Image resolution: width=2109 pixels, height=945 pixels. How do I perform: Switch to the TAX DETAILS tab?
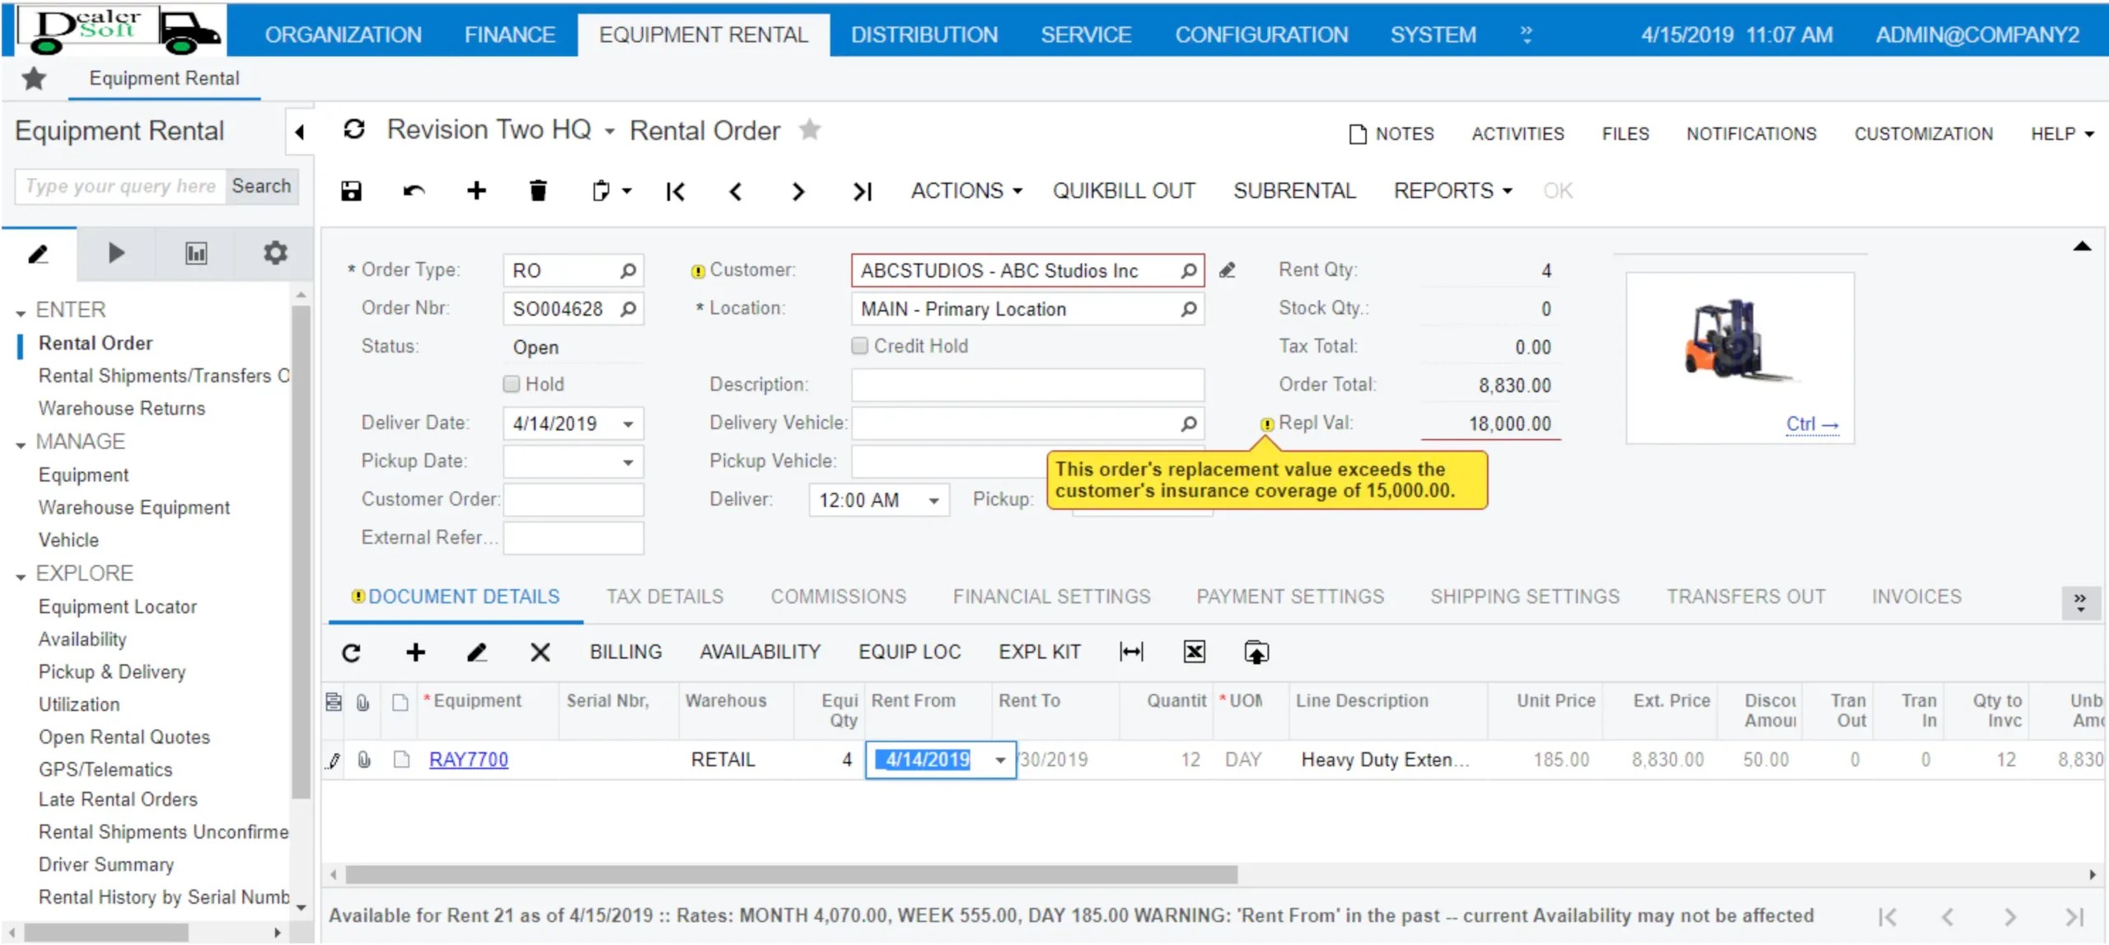pos(664,596)
